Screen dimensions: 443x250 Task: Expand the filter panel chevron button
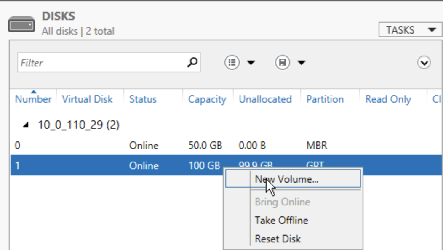(424, 63)
